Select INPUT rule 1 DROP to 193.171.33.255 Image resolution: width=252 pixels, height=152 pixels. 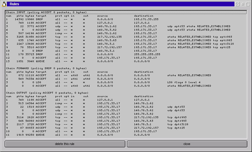126,19
